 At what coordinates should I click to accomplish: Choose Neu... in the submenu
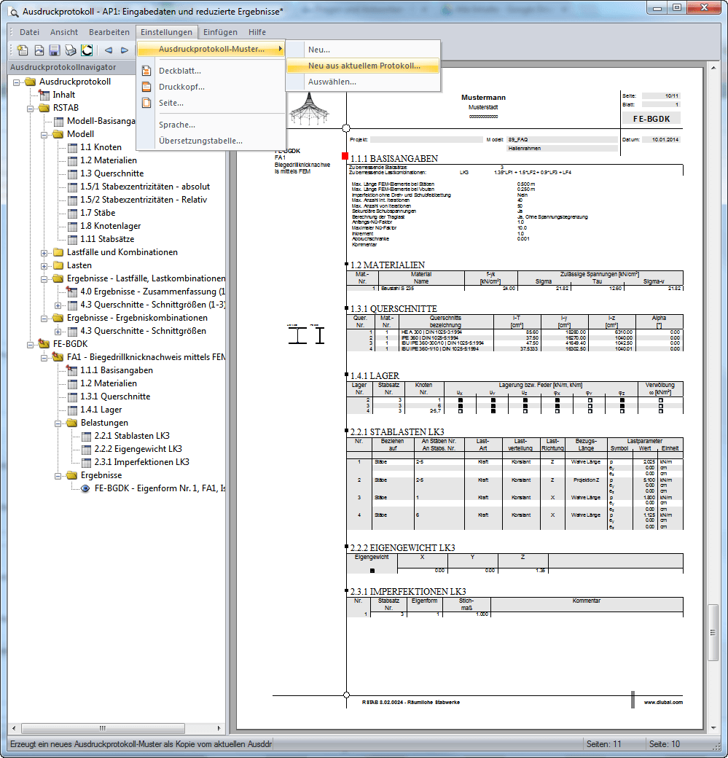pyautogui.click(x=363, y=50)
